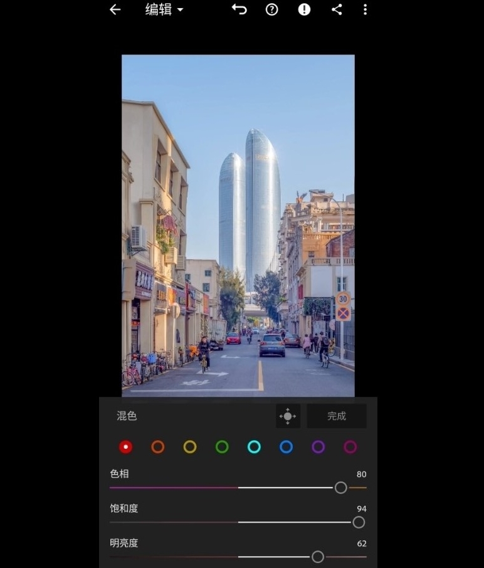This screenshot has width=484, height=568.
Task: Tap the street photo preview
Action: click(238, 226)
